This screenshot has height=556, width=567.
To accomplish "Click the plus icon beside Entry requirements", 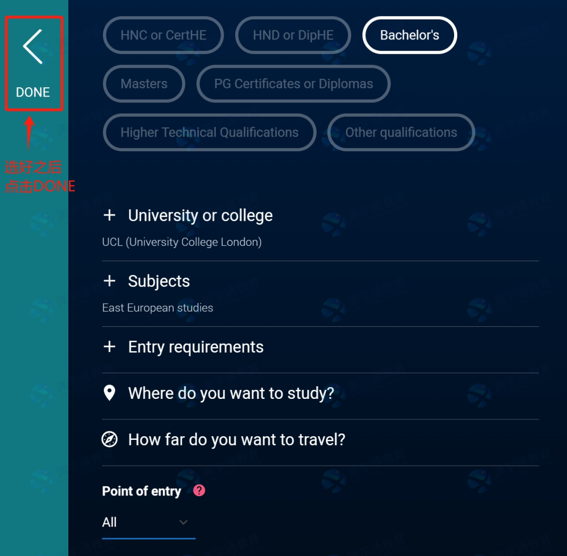I will [109, 346].
